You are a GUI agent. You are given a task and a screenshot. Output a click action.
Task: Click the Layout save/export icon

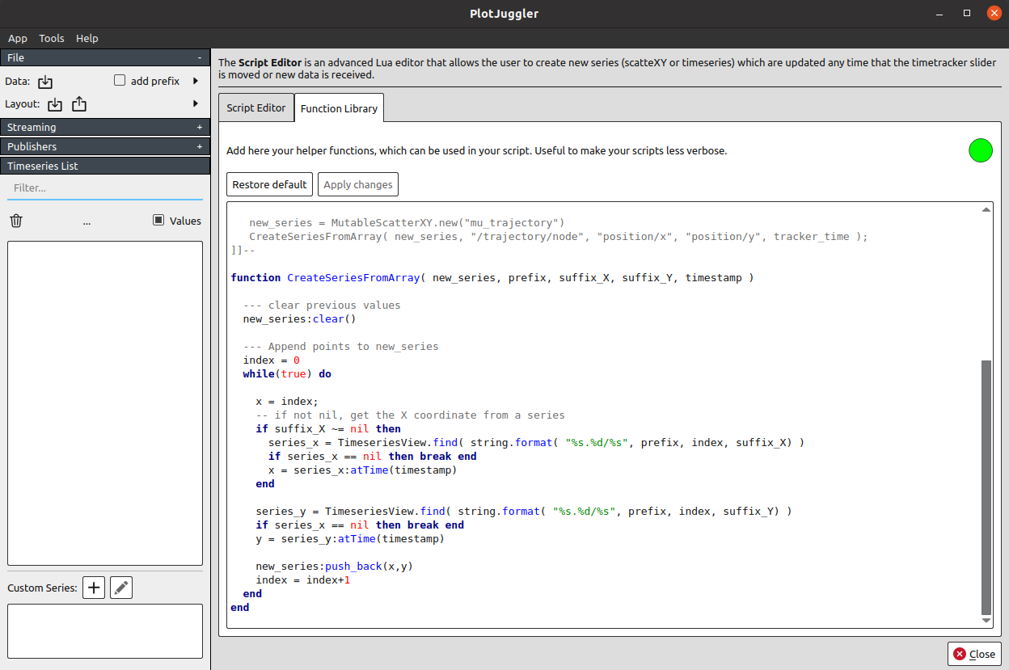point(79,104)
